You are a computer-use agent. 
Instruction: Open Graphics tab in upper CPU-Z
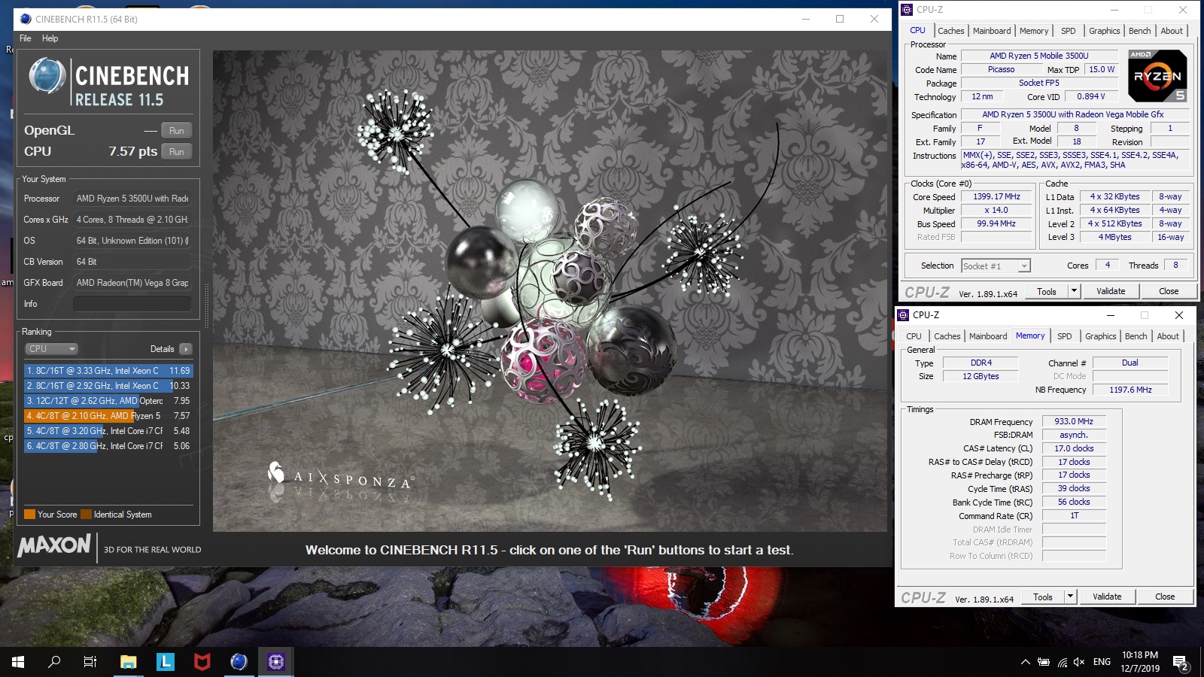1104,31
